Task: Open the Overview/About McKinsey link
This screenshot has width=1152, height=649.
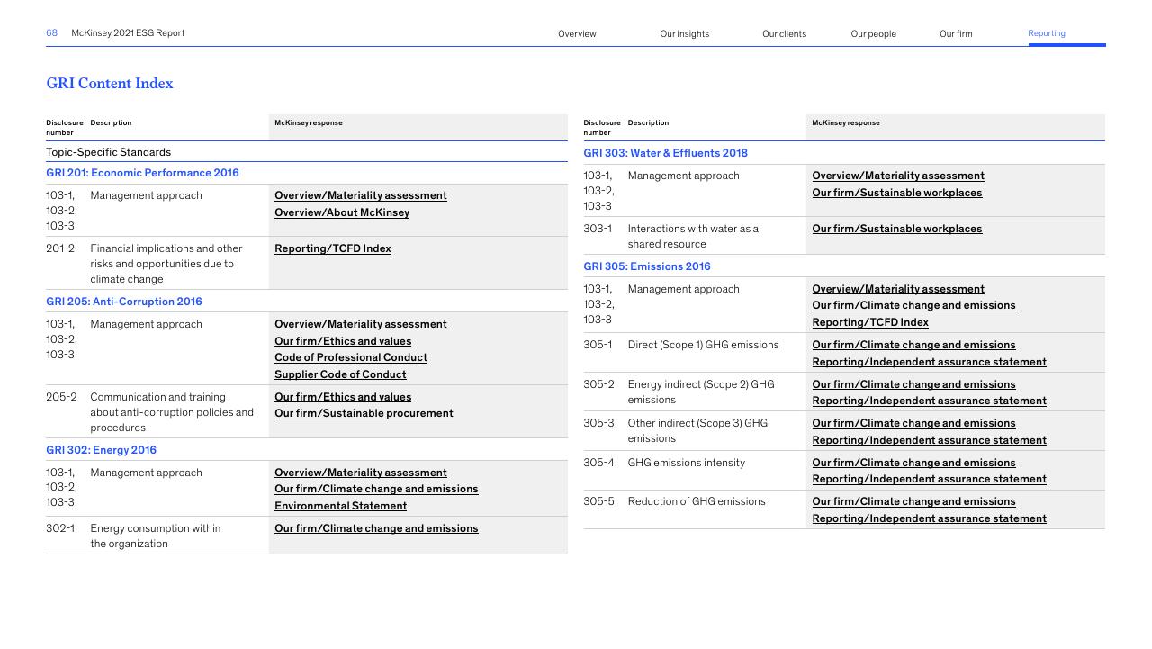Action: (x=342, y=212)
